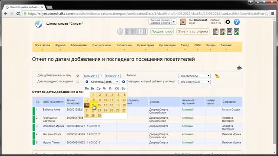Expand the Расписание menu

click(124, 47)
